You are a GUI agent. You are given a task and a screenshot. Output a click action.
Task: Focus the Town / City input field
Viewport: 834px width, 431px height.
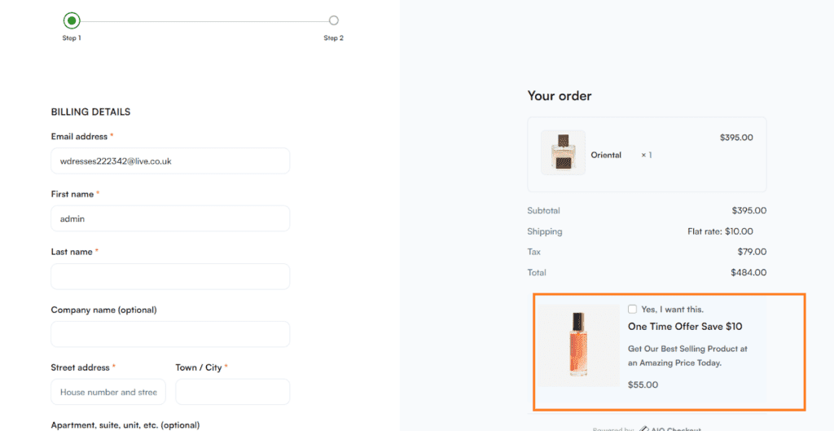click(x=232, y=392)
